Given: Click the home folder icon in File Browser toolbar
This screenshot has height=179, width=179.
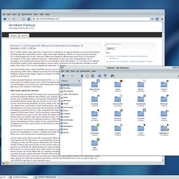Looking at the screenshot, I should [100, 76].
